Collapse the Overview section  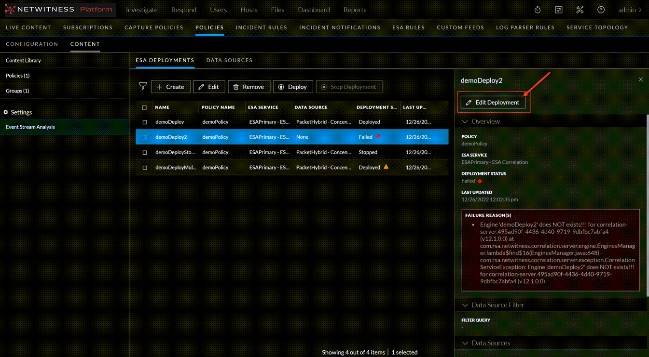pos(465,121)
